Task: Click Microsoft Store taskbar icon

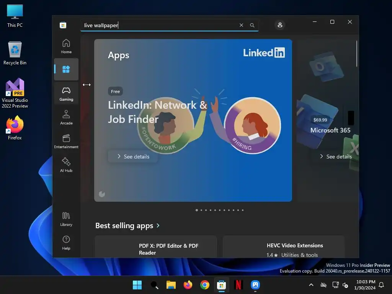Action: [x=222, y=285]
